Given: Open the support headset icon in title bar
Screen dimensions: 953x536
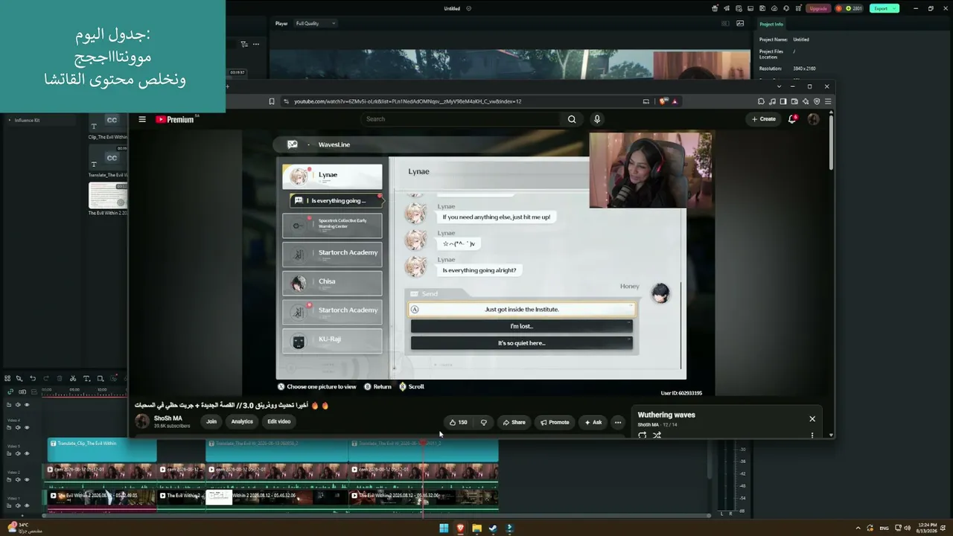Looking at the screenshot, I should coord(787,8).
